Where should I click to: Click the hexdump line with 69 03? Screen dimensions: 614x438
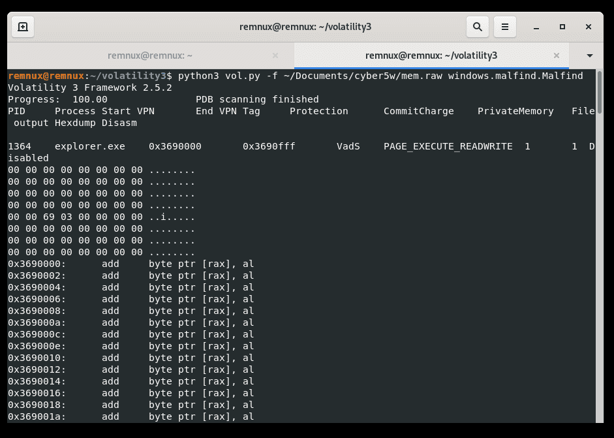[x=101, y=217]
